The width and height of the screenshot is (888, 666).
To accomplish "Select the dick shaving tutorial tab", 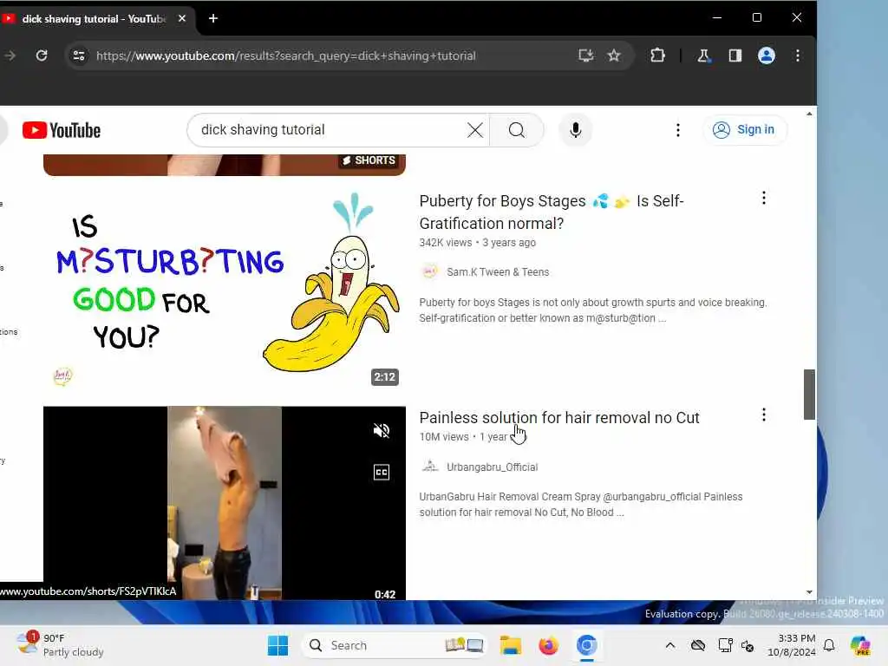I will (94, 19).
